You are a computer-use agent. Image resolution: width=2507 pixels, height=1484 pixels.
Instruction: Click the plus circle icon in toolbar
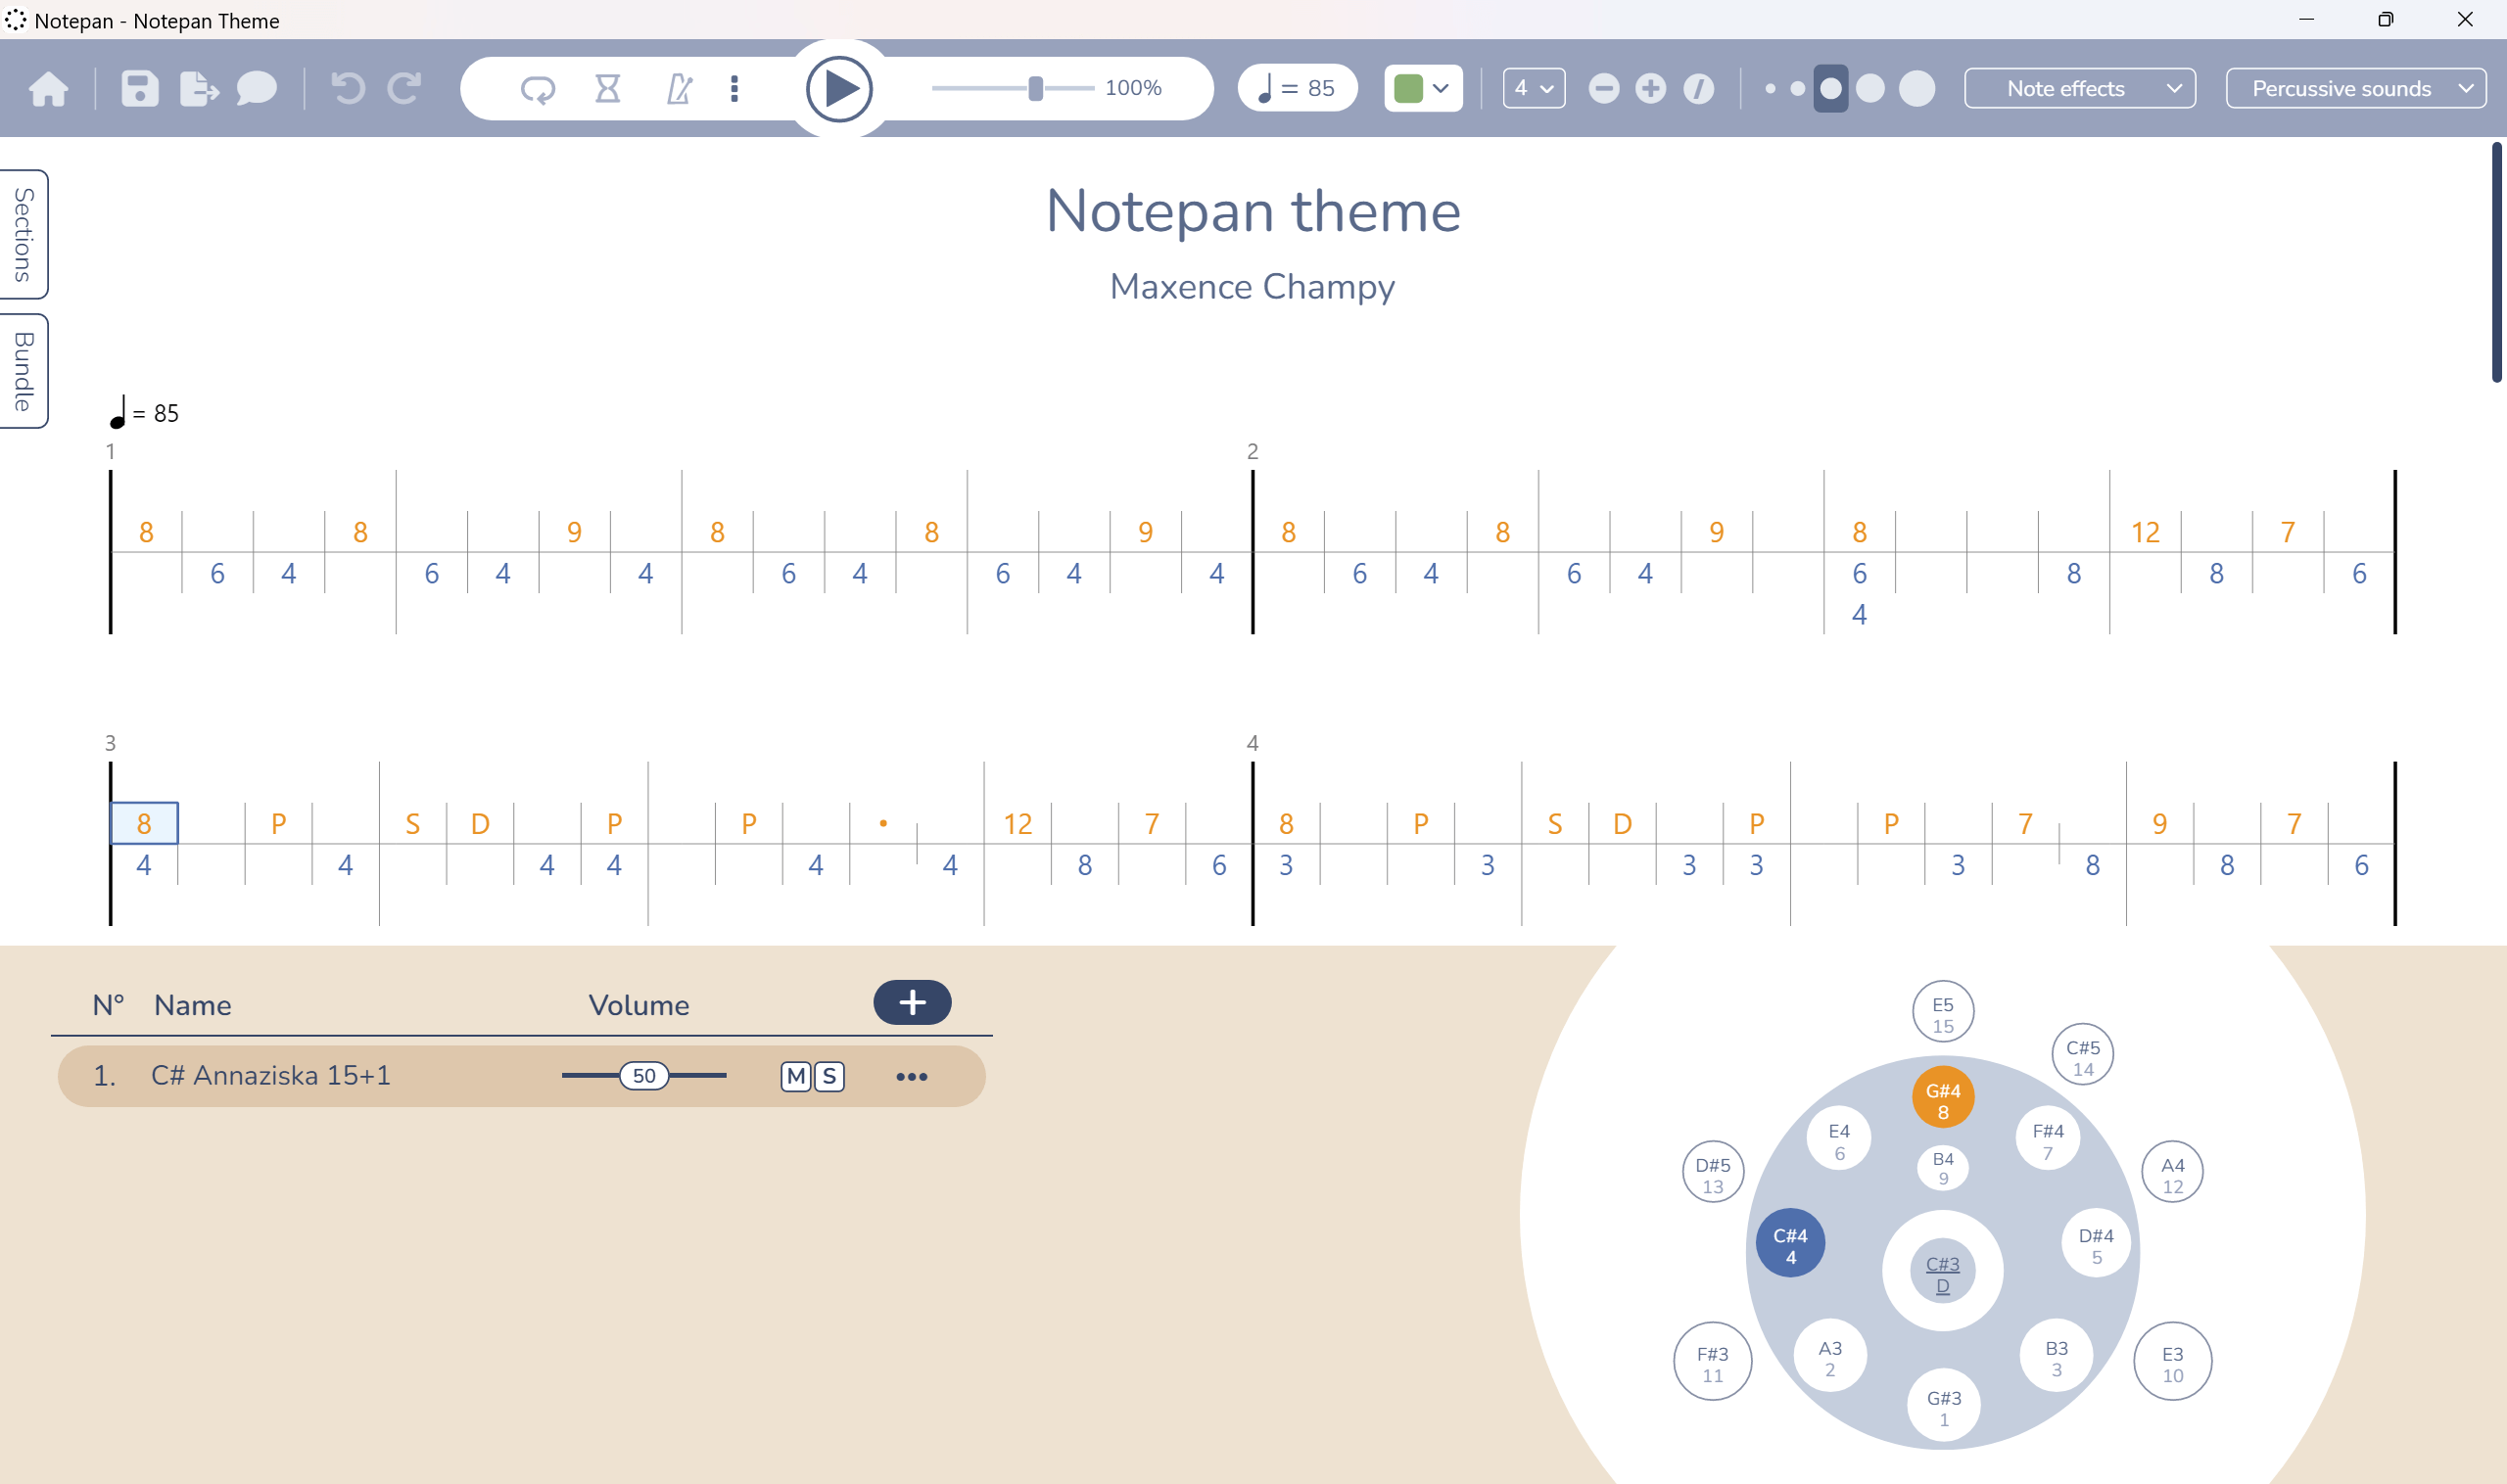(1651, 89)
